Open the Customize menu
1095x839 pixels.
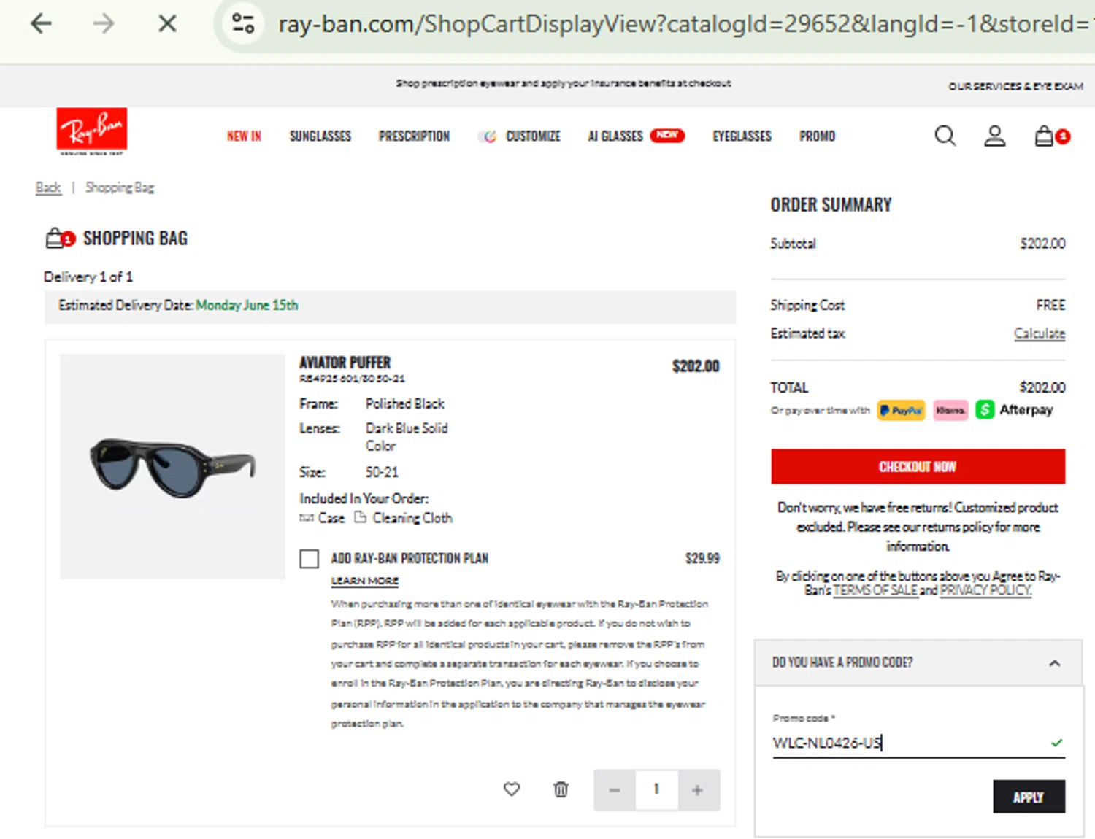pos(533,136)
